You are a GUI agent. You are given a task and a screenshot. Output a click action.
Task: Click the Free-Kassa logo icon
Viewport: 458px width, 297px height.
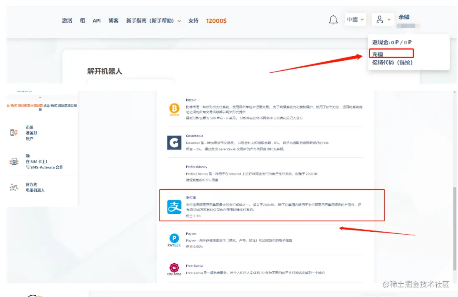click(x=174, y=269)
